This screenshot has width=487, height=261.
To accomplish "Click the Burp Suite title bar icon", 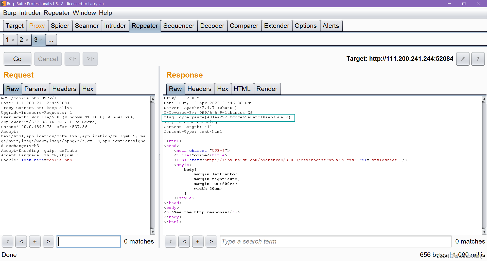I will point(3,4).
